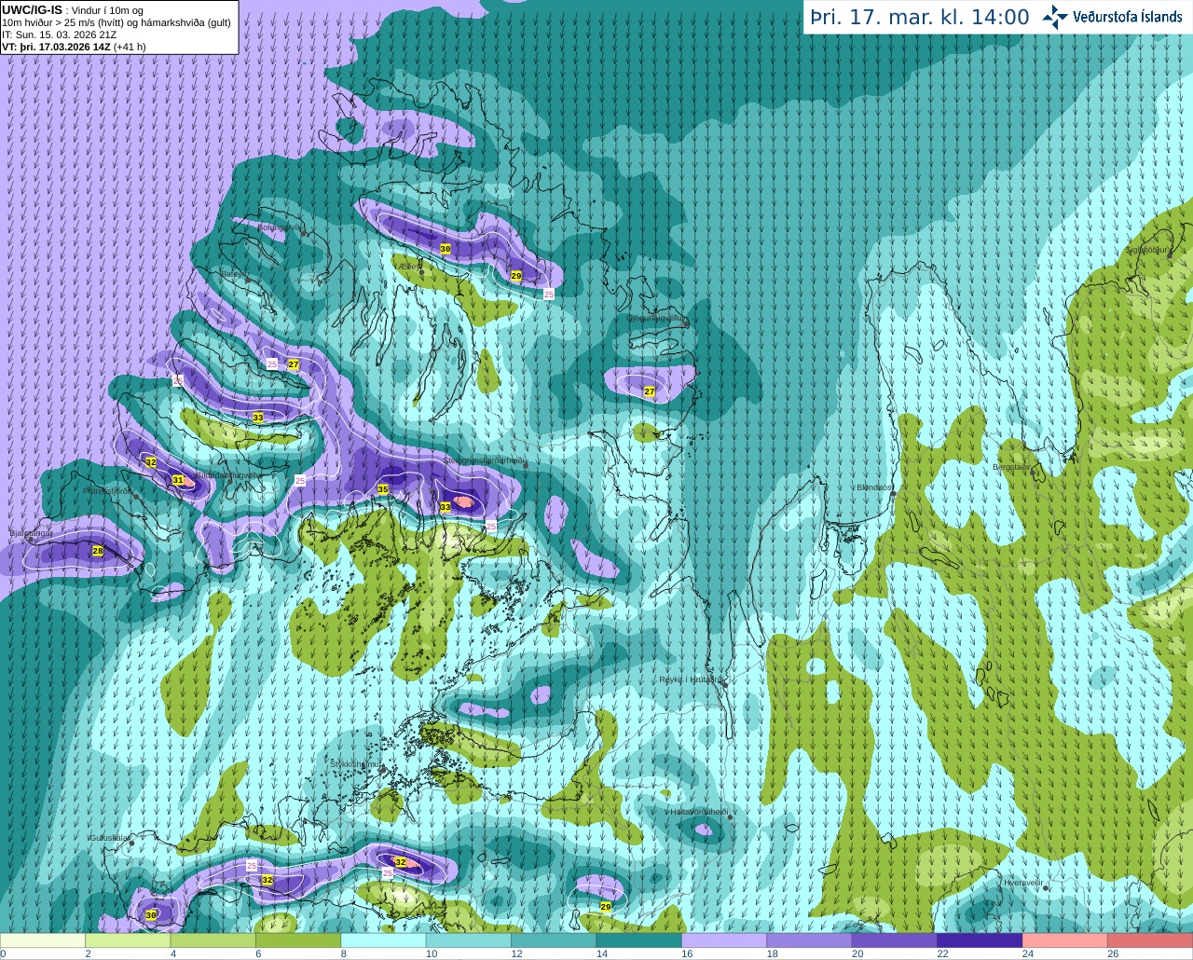Click the UWC/IG-IS title text
The image size is (1193, 960).
32,9
